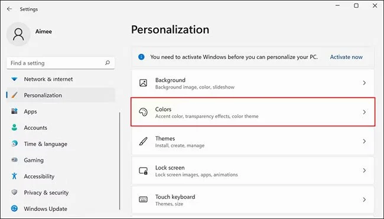This screenshot has height=219, width=384.
Task: Maximize the Settings window
Action: click(356, 5)
